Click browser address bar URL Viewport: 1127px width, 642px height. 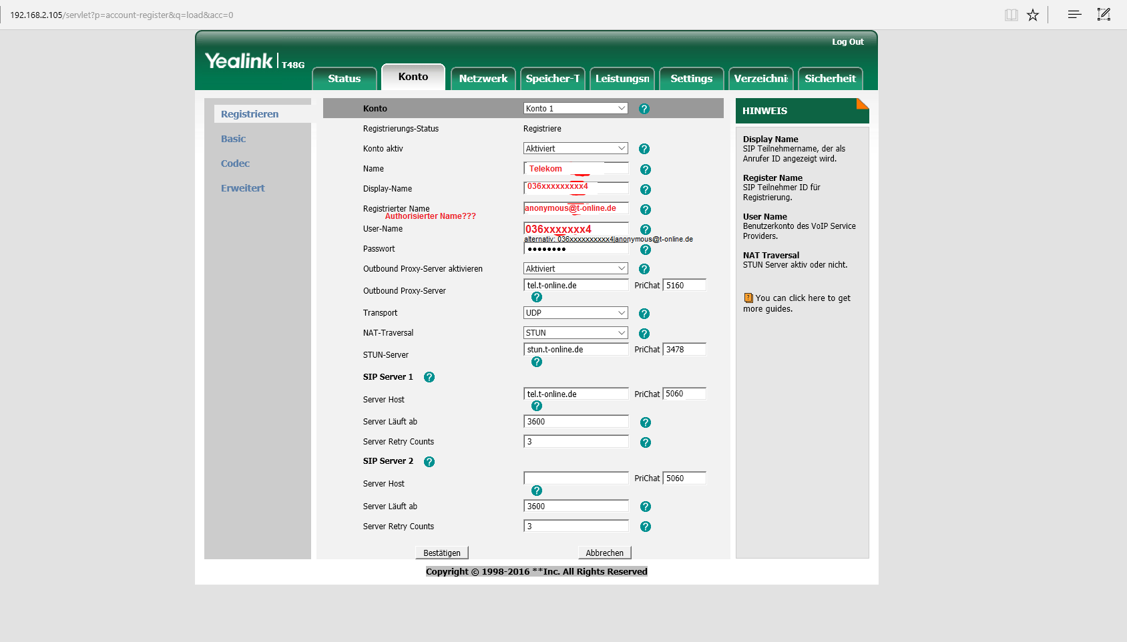coord(122,15)
